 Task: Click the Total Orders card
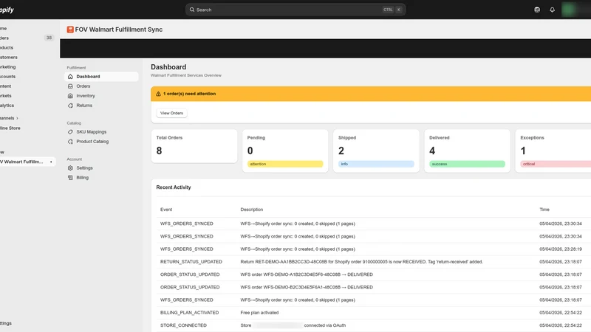pyautogui.click(x=194, y=146)
